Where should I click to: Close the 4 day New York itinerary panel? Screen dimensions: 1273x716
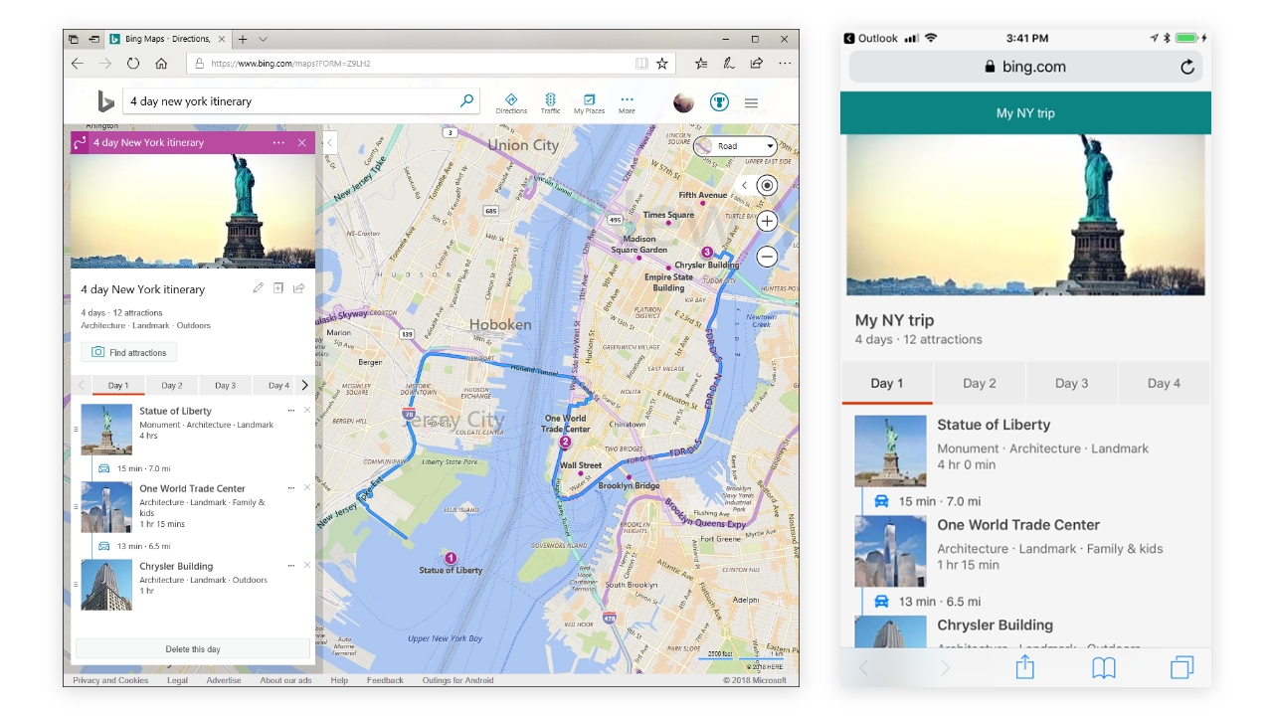click(x=302, y=143)
